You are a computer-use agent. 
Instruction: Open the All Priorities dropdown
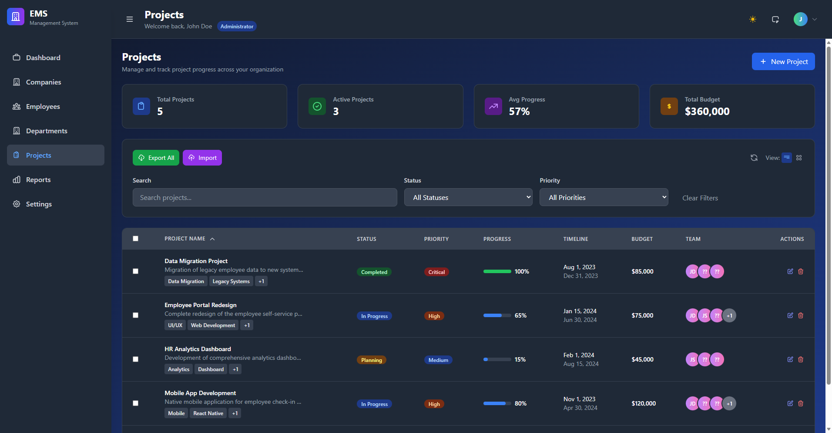pos(604,197)
